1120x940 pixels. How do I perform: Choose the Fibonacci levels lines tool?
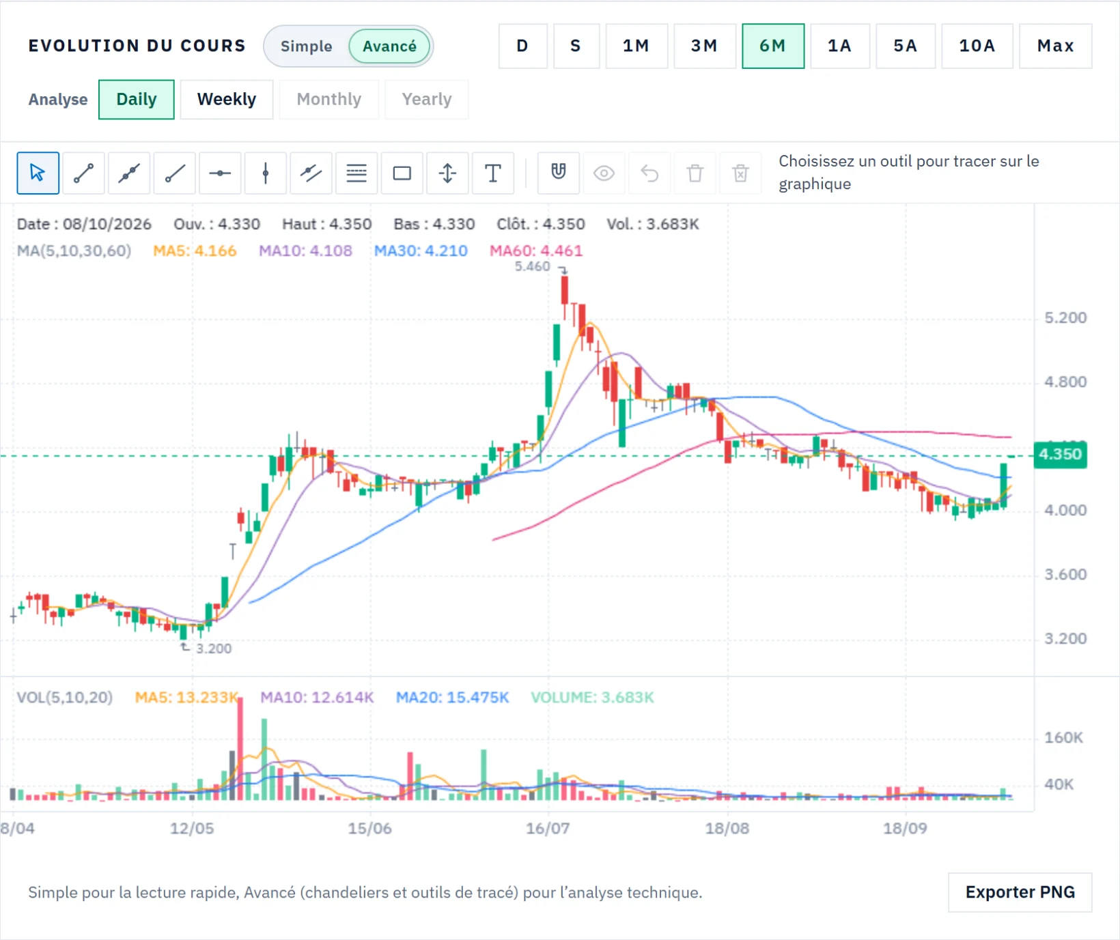pos(356,173)
